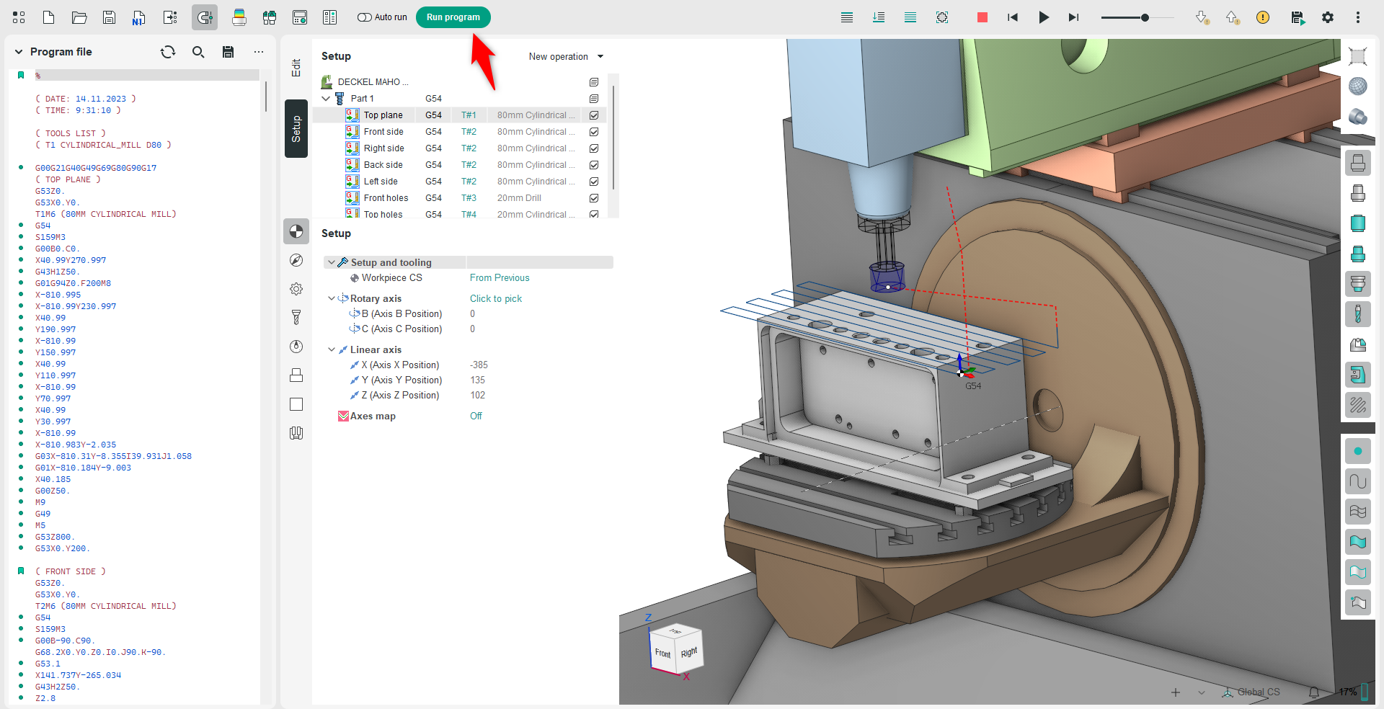Edit the Z axis position value 102

coord(477,395)
